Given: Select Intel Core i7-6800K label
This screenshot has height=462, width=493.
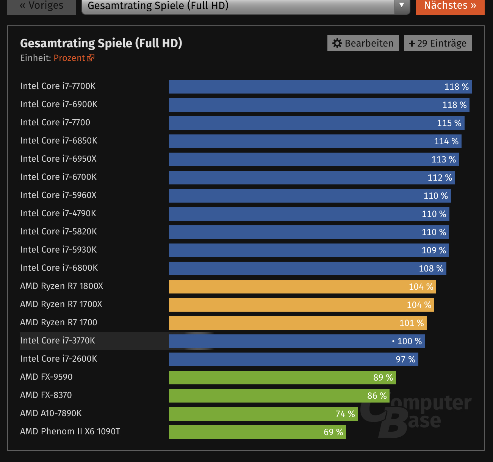Looking at the screenshot, I should click(x=59, y=268).
